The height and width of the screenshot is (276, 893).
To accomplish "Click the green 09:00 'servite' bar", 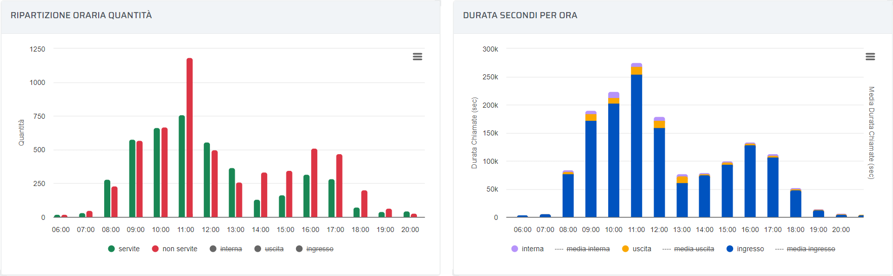I will 132,178.
